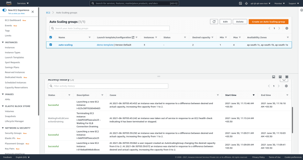This screenshot has height=160, width=303.
Task: Collapse the ELASTIC BLOCK STORE section
Action: [3, 106]
